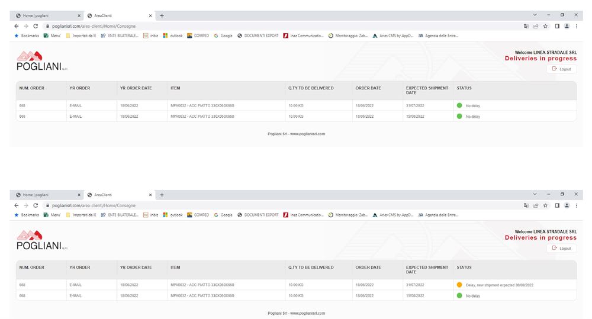The width and height of the screenshot is (592, 319).
Task: Open the translate icon in upper window's address bar
Action: (526, 26)
